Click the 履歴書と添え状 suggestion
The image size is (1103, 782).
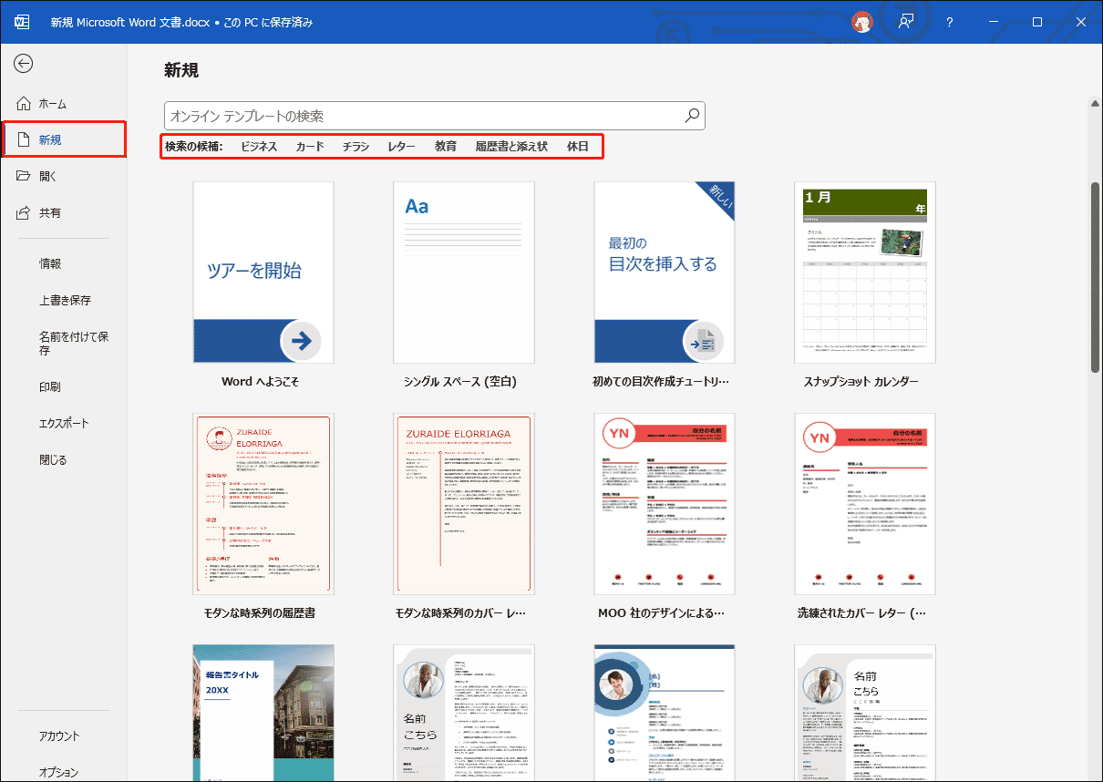click(x=511, y=146)
